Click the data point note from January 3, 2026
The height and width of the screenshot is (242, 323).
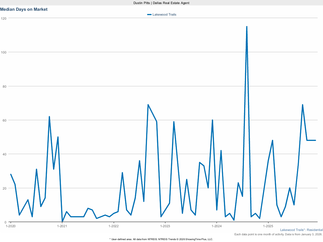278,234
